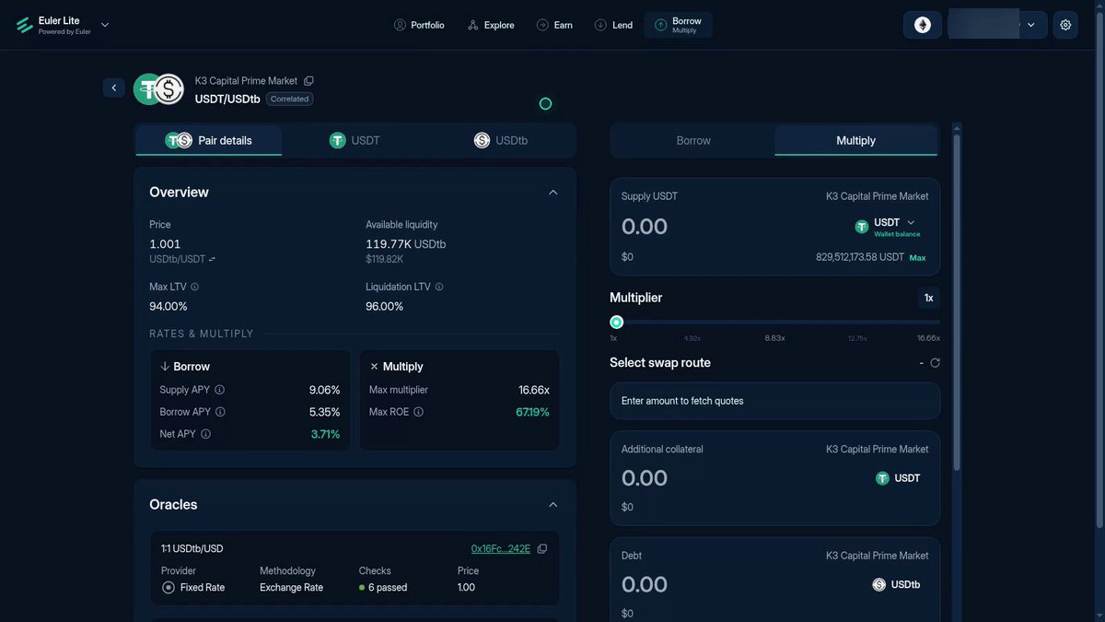Screen dimensions: 1105x622
Task: Copy the K3 Capital Prime Market address
Action: pos(308,81)
